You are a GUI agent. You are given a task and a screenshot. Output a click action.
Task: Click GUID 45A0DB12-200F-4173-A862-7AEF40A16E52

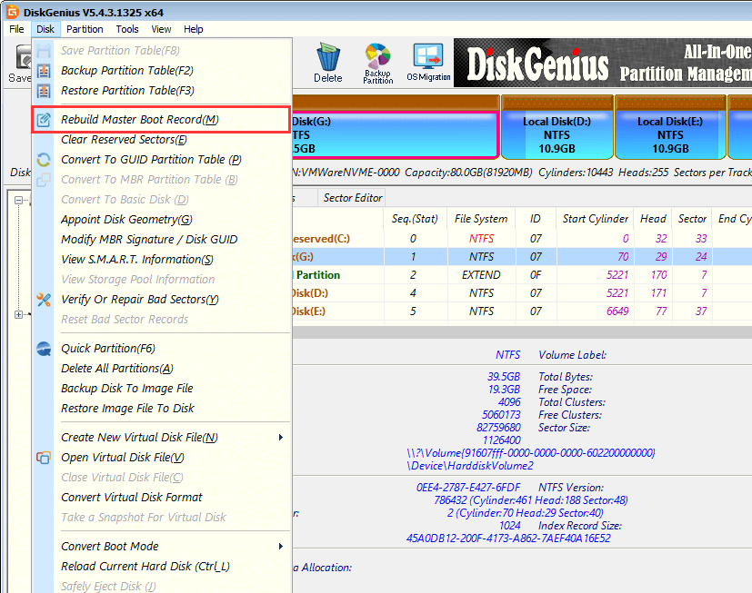(x=508, y=539)
